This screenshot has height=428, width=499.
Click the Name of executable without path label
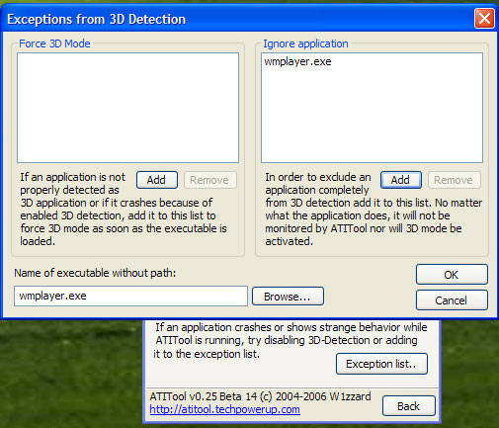pyautogui.click(x=95, y=273)
